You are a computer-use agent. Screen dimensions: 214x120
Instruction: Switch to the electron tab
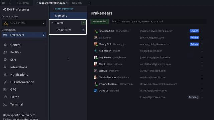click(23, 3)
